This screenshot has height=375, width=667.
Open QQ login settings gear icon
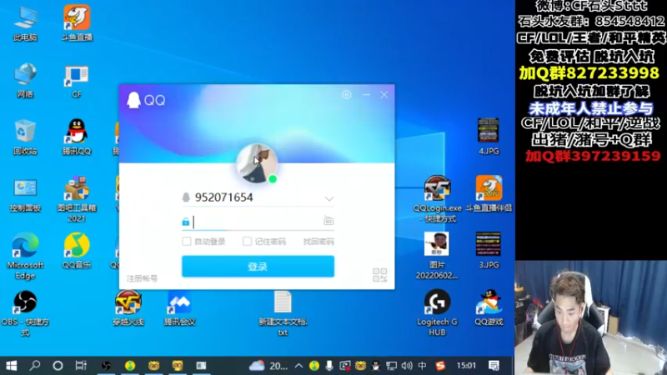[x=347, y=95]
